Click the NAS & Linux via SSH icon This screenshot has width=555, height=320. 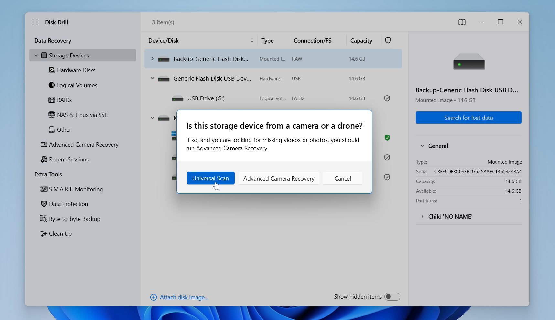click(52, 115)
